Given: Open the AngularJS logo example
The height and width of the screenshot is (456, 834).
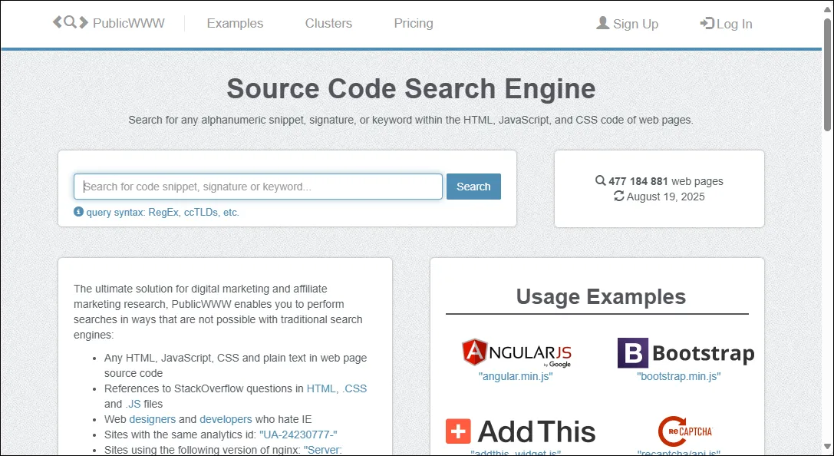Looking at the screenshot, I should pyautogui.click(x=516, y=352).
